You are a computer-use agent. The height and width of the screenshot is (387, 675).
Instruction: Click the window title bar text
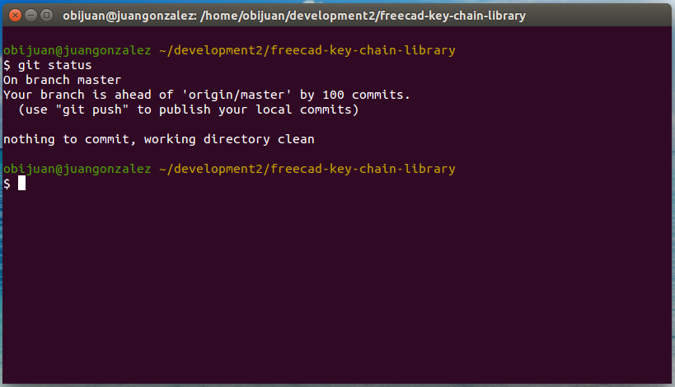(294, 16)
